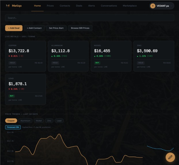Click the Aluminium HOLD badge
Viewport: 179px width, 165px height.
click(x=55, y=63)
